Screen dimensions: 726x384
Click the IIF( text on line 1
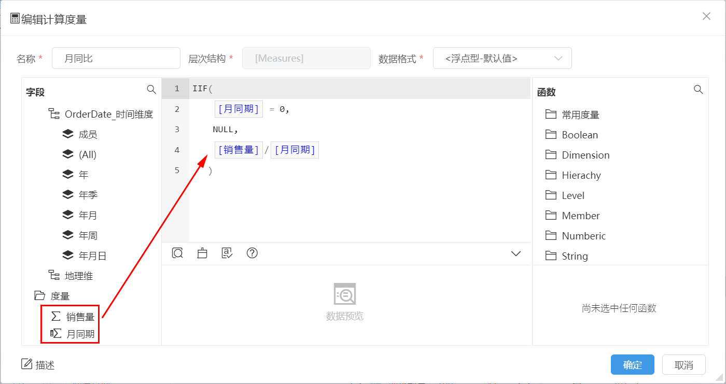pos(203,89)
